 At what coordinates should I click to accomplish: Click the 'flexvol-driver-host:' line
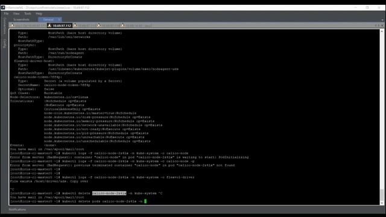coord(34,61)
